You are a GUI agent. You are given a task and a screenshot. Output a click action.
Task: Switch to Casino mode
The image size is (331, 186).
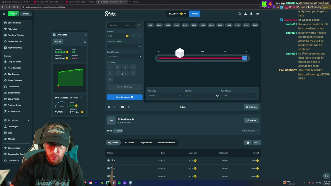point(13,14)
